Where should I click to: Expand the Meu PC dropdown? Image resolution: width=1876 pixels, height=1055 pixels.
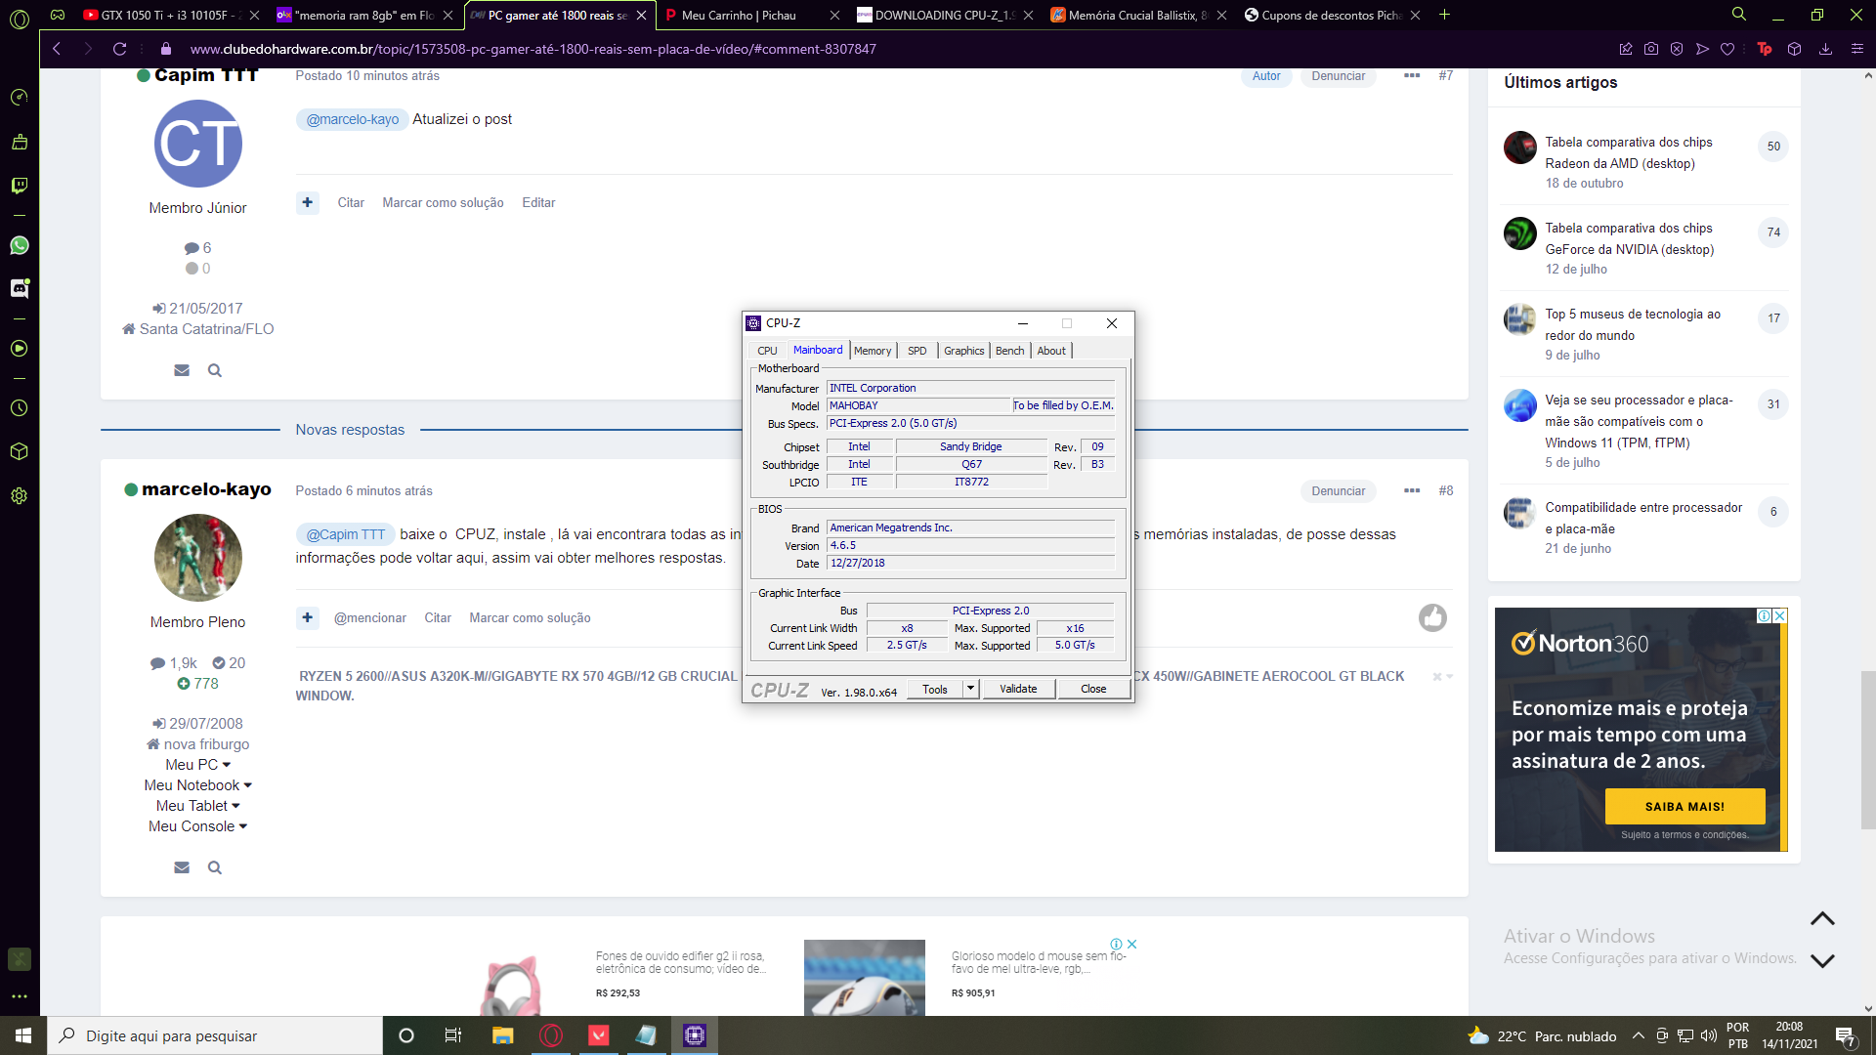pos(198,765)
